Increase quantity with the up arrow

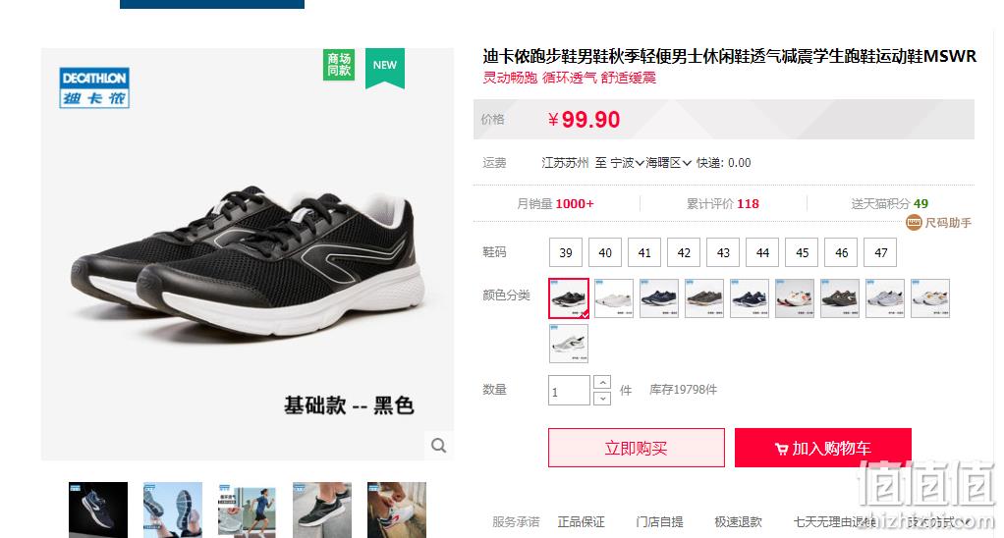click(602, 382)
